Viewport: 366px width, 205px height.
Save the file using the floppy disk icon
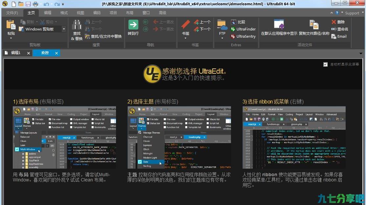[28, 4]
